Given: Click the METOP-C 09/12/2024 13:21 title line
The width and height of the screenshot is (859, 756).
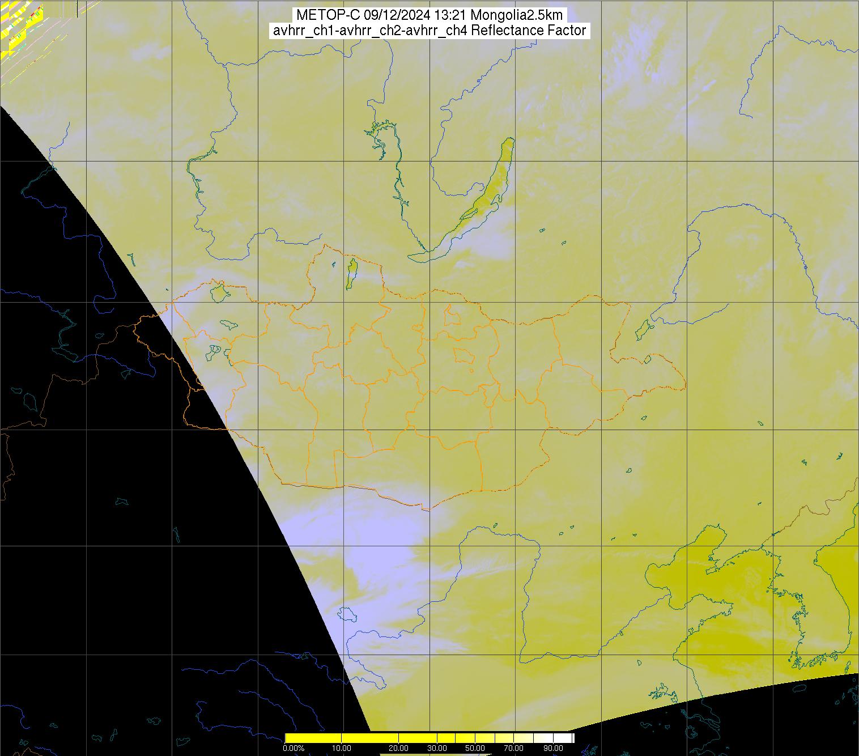Looking at the screenshot, I should pyautogui.click(x=430, y=15).
